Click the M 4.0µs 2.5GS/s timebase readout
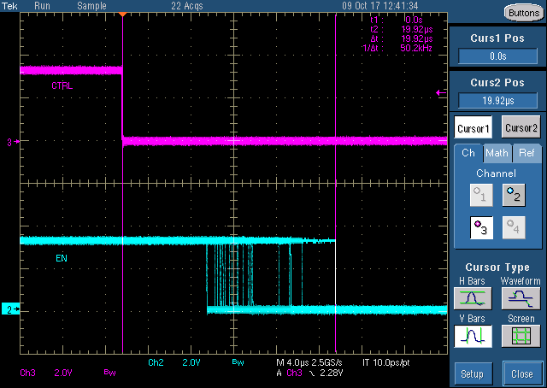547x388 pixels. tap(309, 362)
